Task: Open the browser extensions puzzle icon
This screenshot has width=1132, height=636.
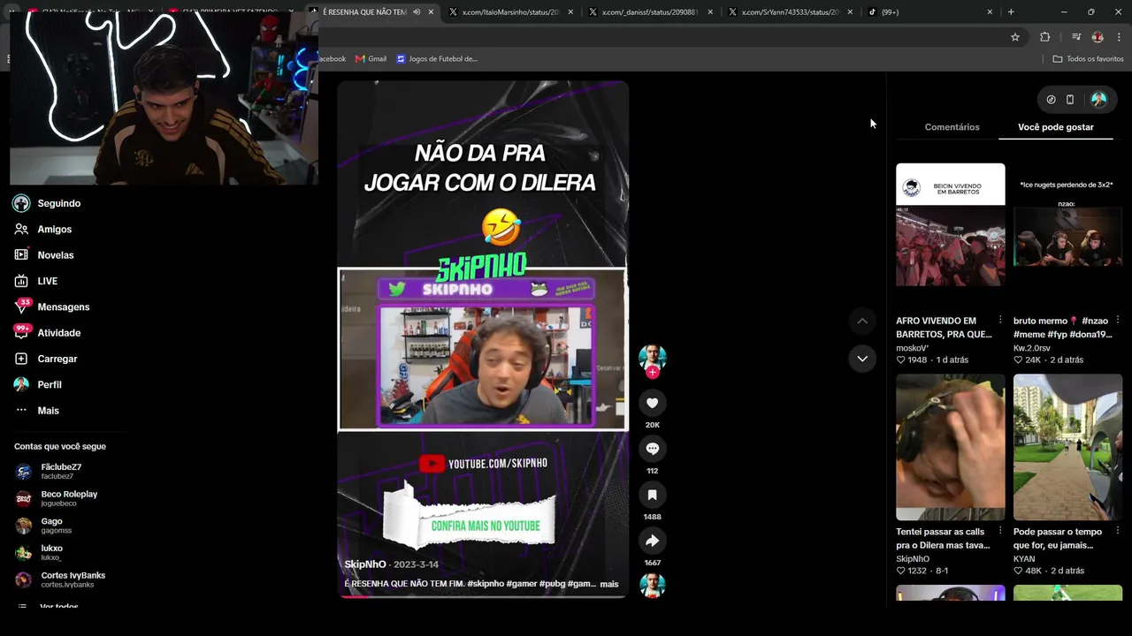Action: tap(1045, 37)
